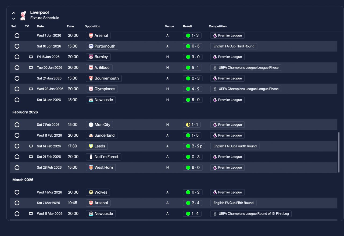Collapse the February 2026 month section
Viewport: 344px width, 236px height.
(25, 112)
